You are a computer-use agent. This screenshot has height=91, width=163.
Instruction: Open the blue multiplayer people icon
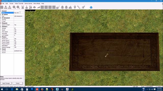(x=91, y=7)
